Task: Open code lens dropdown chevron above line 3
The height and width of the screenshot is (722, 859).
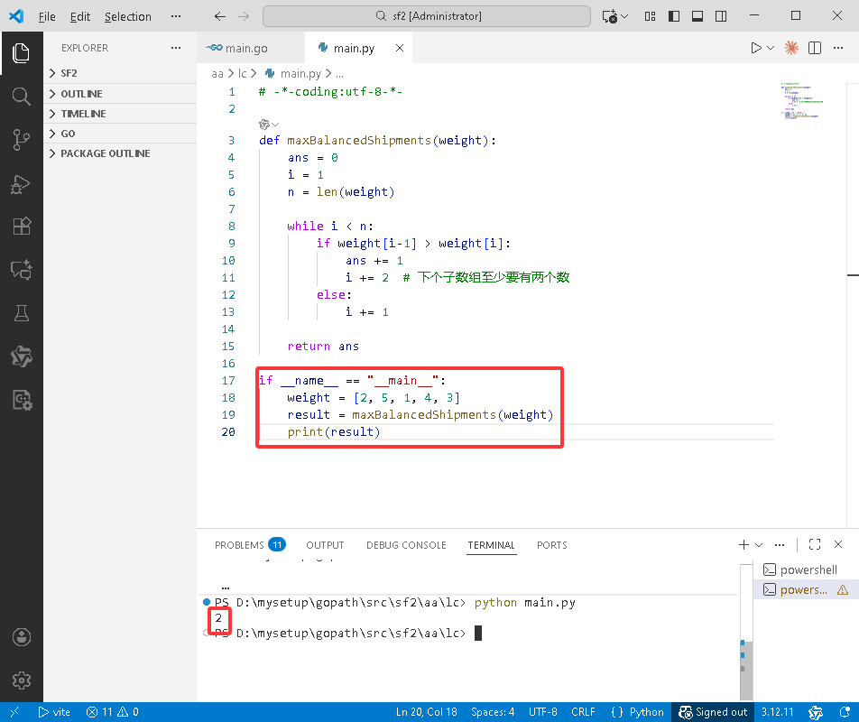Action: (x=275, y=125)
